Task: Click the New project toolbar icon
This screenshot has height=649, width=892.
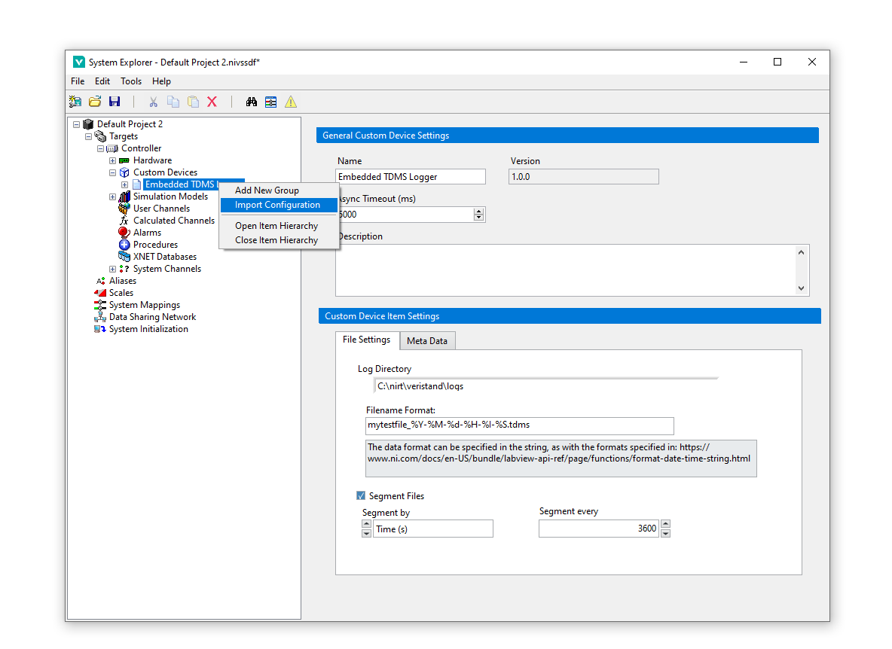Action: coord(75,102)
